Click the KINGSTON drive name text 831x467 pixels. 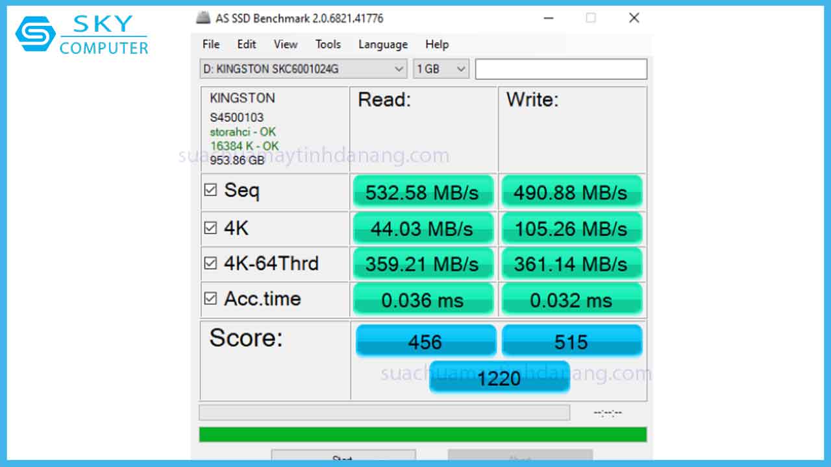(242, 98)
